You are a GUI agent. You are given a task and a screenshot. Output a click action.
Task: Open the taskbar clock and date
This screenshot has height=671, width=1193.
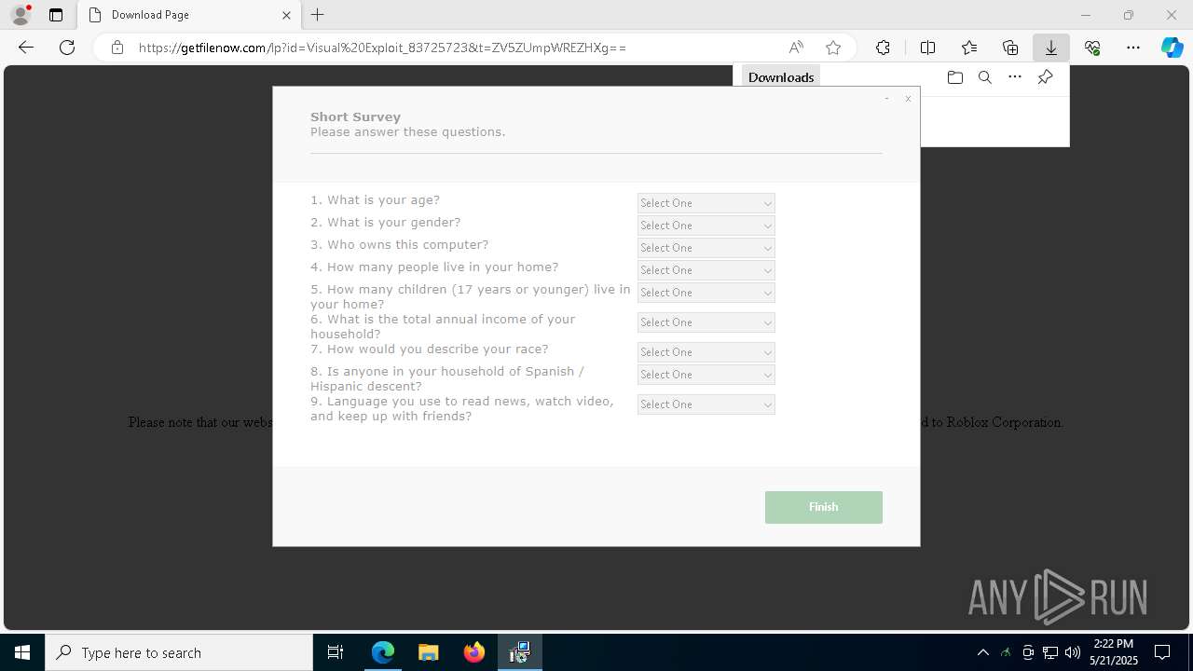click(x=1114, y=652)
